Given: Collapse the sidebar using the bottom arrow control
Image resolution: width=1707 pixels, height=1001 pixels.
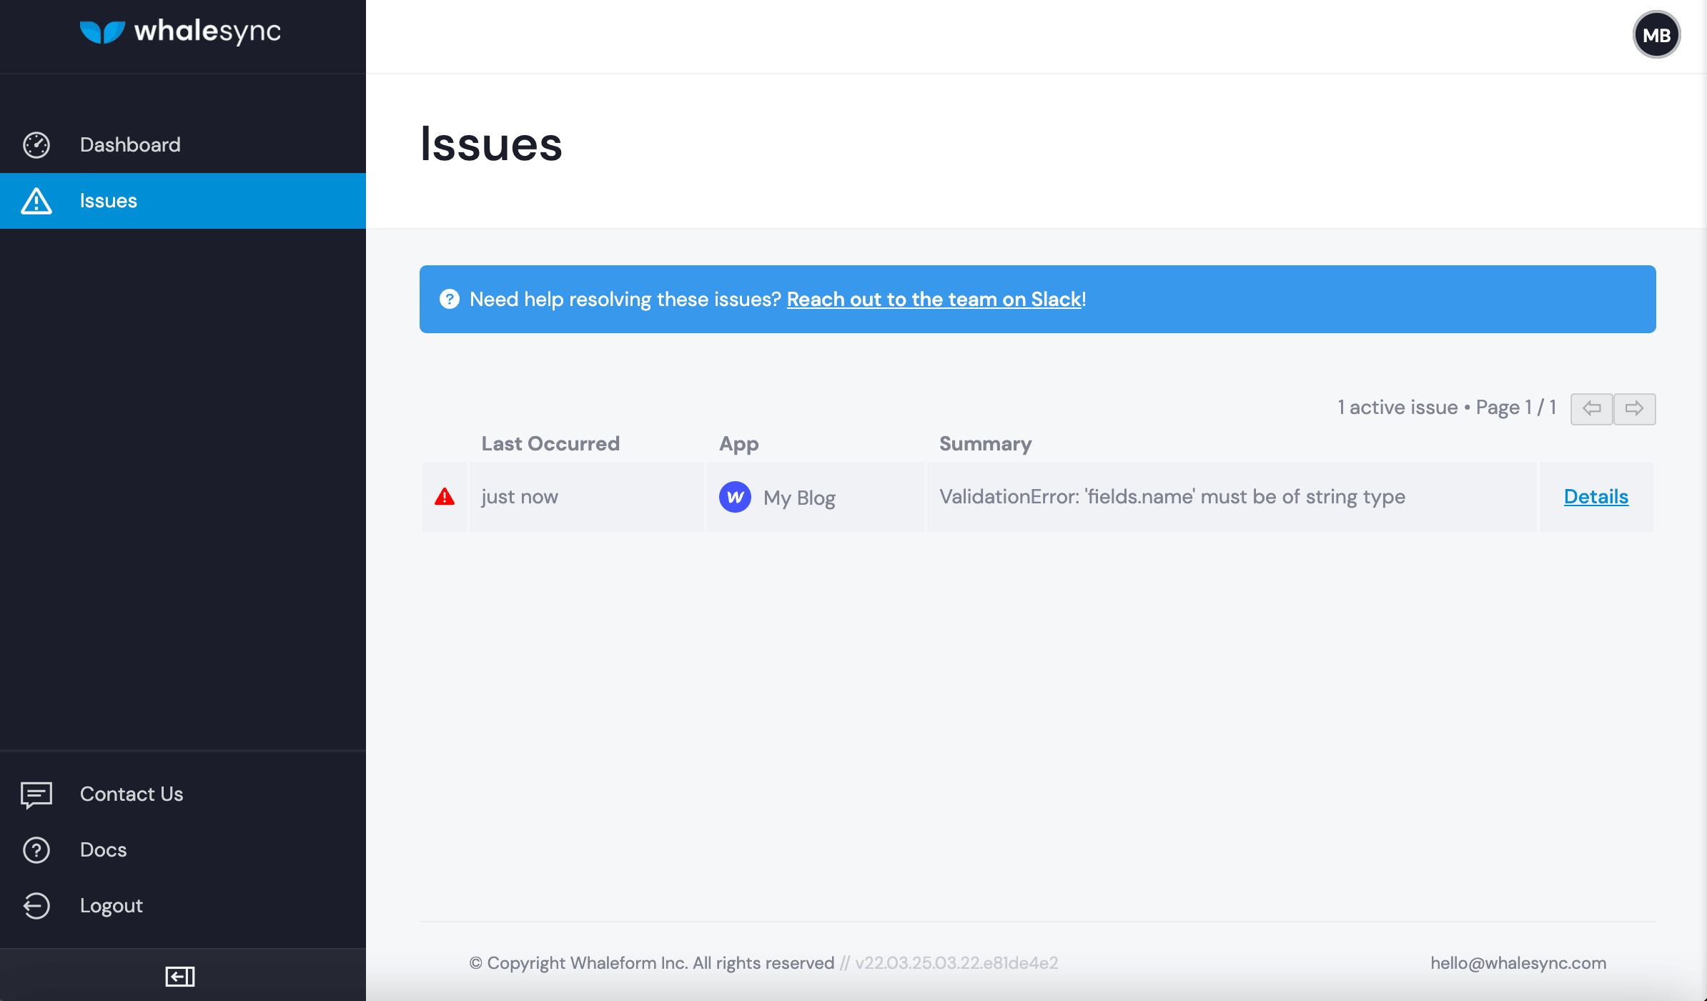Looking at the screenshot, I should tap(180, 975).
